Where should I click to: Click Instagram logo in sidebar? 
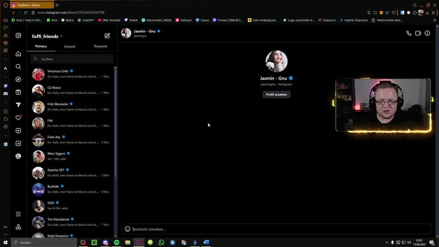pos(18,35)
